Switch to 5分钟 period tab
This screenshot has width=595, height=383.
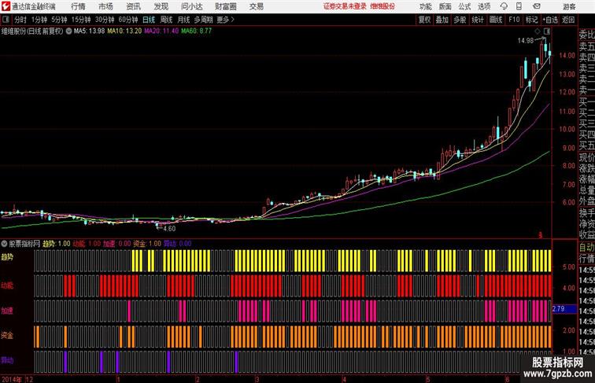click(59, 20)
